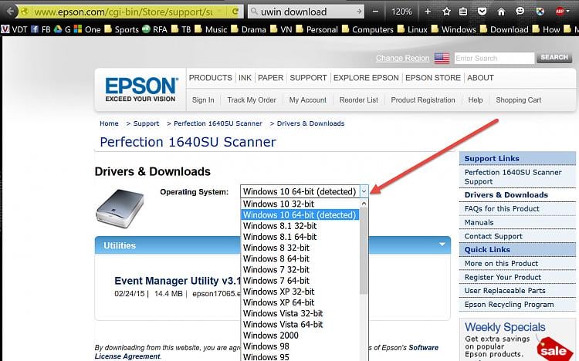Click the SEARCH button
Image resolution: width=579 pixels, height=361 pixels.
(x=554, y=58)
